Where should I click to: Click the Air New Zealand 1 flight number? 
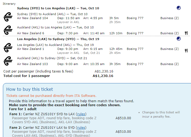(x=31, y=49)
